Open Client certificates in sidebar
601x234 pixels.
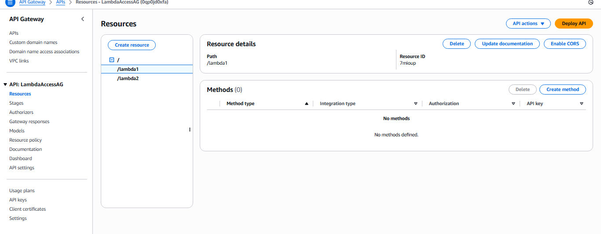pyautogui.click(x=28, y=209)
